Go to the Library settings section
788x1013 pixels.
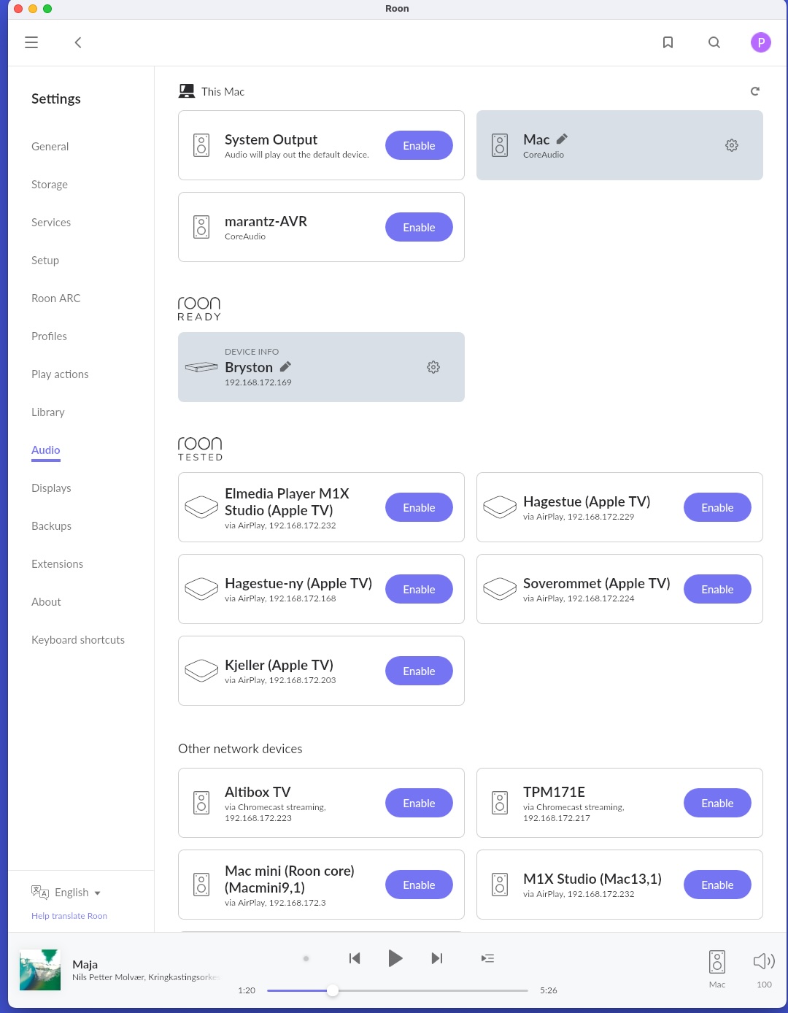pyautogui.click(x=48, y=412)
